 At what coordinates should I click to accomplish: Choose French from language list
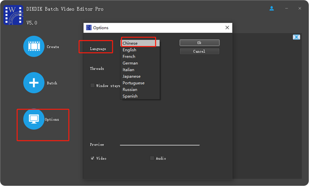140,57
